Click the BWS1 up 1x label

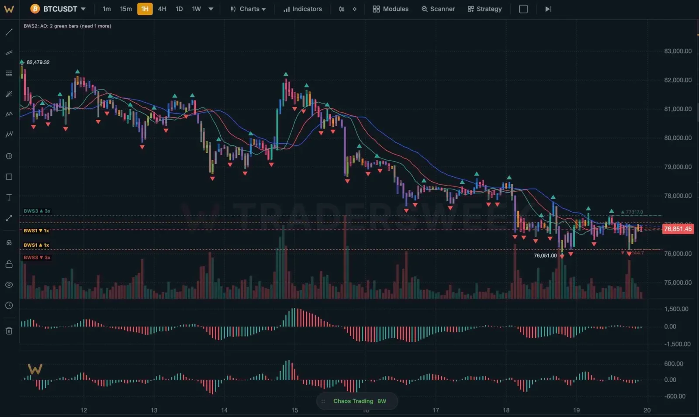point(36,245)
